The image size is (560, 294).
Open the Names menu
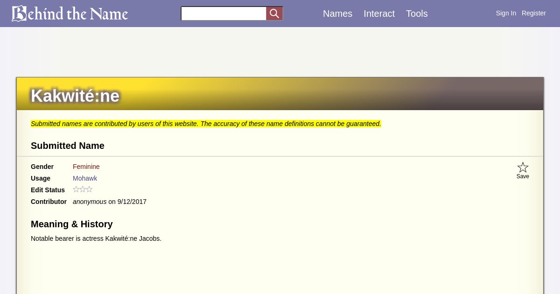(x=337, y=14)
